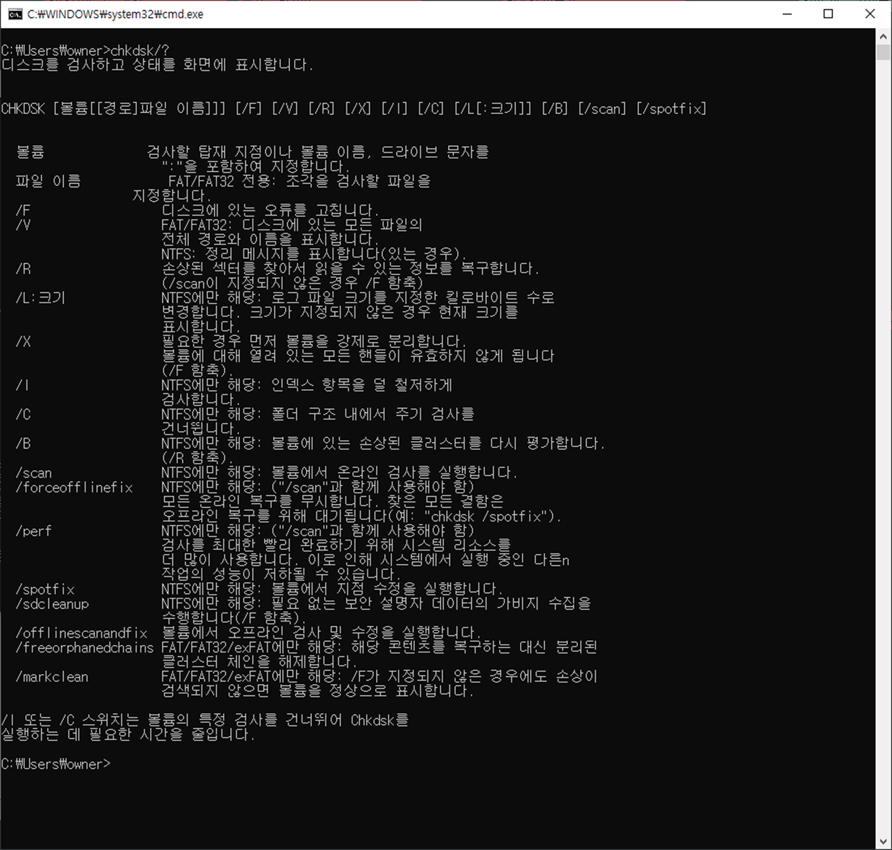Click the cmd.exe icon in title bar
The width and height of the screenshot is (892, 850).
(15, 14)
